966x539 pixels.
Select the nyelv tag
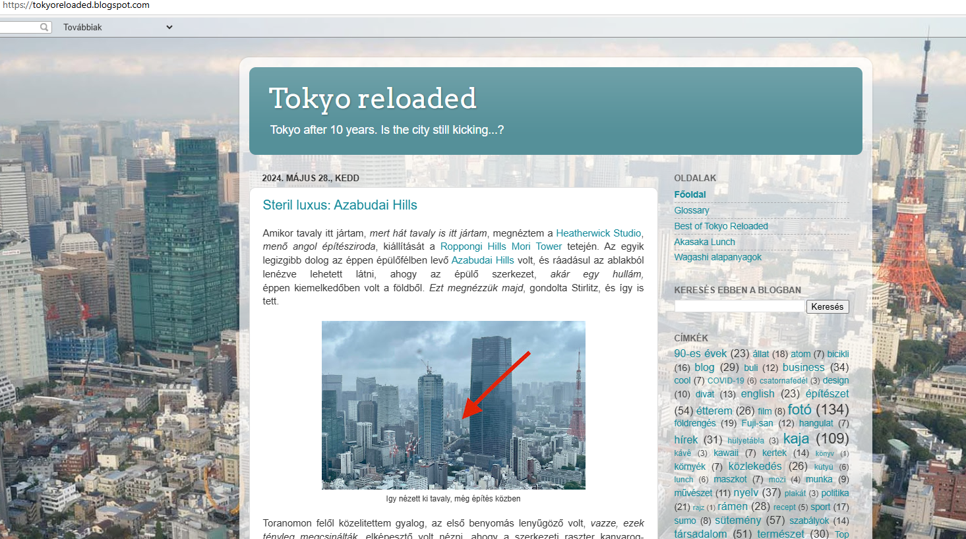pyautogui.click(x=746, y=492)
